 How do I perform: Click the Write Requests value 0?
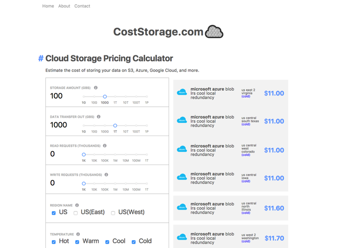[52, 183]
